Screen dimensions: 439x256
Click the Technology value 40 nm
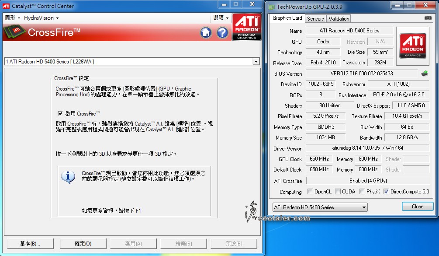pyautogui.click(x=323, y=52)
